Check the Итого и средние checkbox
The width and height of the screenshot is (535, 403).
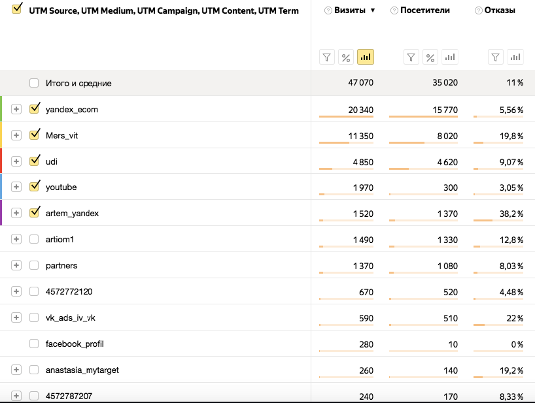click(34, 83)
